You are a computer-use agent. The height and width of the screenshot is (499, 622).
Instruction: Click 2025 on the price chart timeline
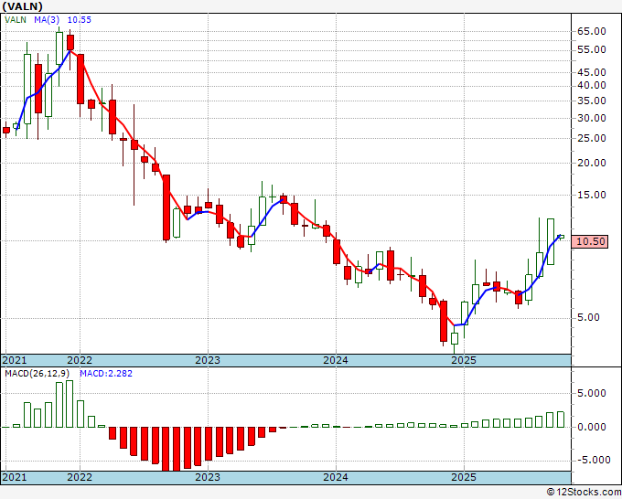click(x=464, y=360)
